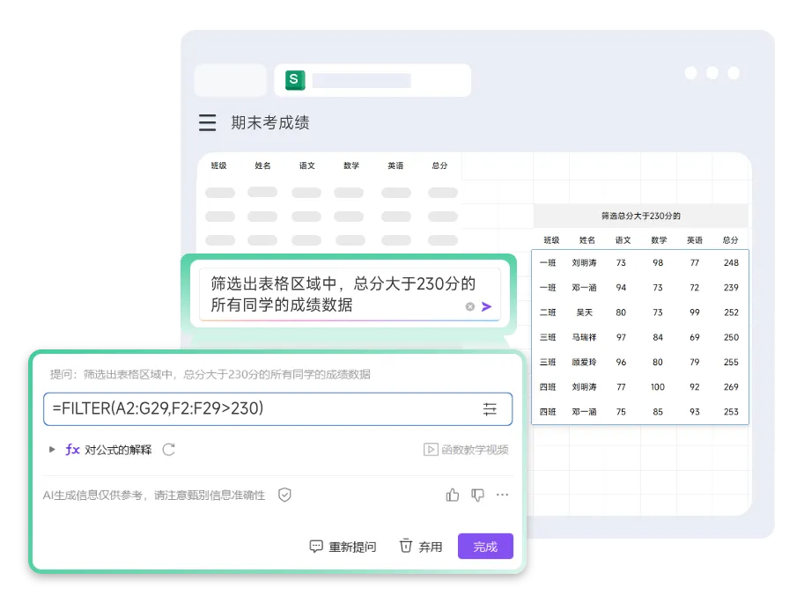The image size is (804, 595).
Task: Click the purple 完成 button
Action: (485, 547)
